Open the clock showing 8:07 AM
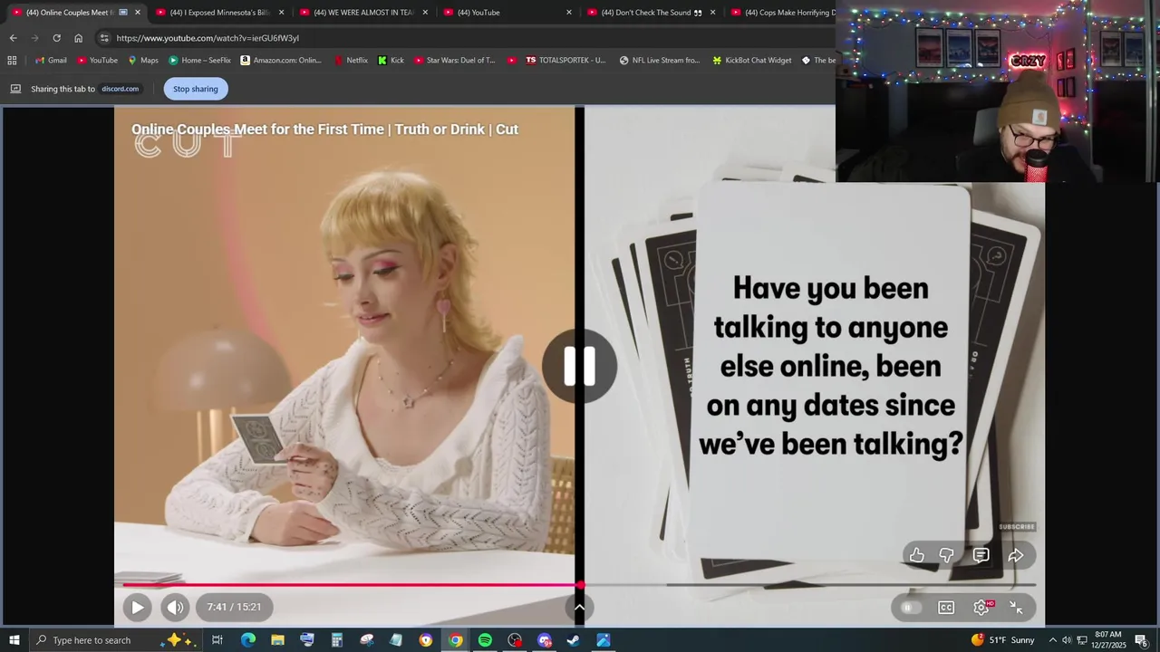 (x=1108, y=640)
